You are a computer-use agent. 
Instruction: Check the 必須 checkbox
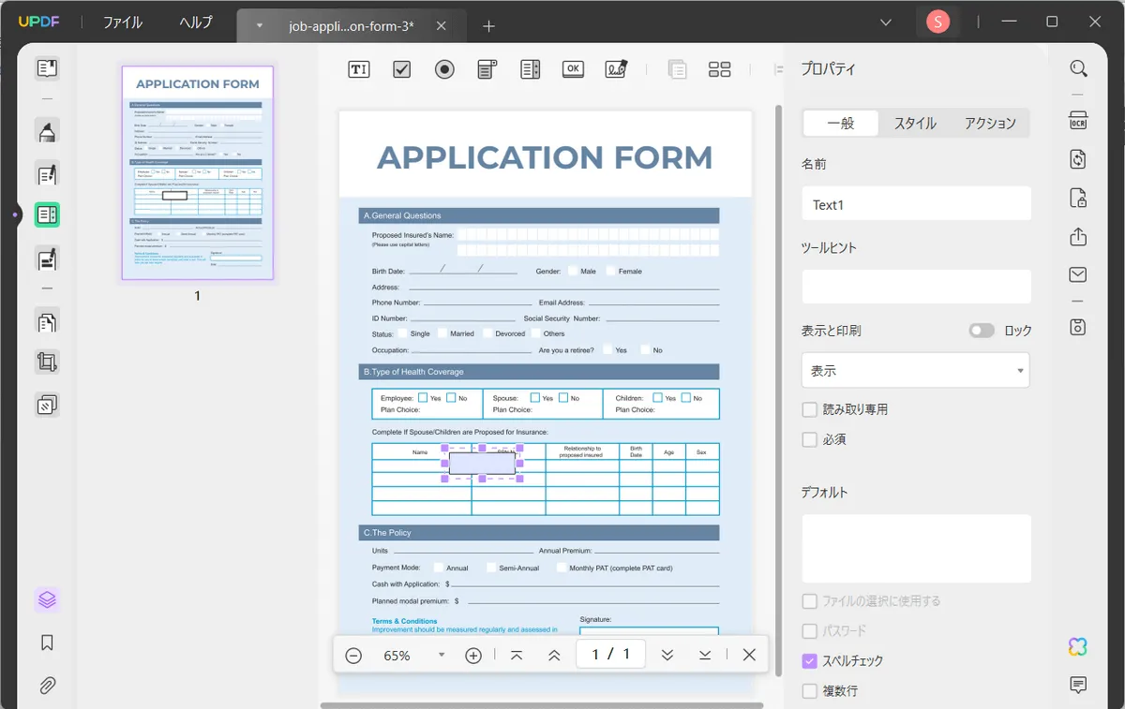pos(810,439)
